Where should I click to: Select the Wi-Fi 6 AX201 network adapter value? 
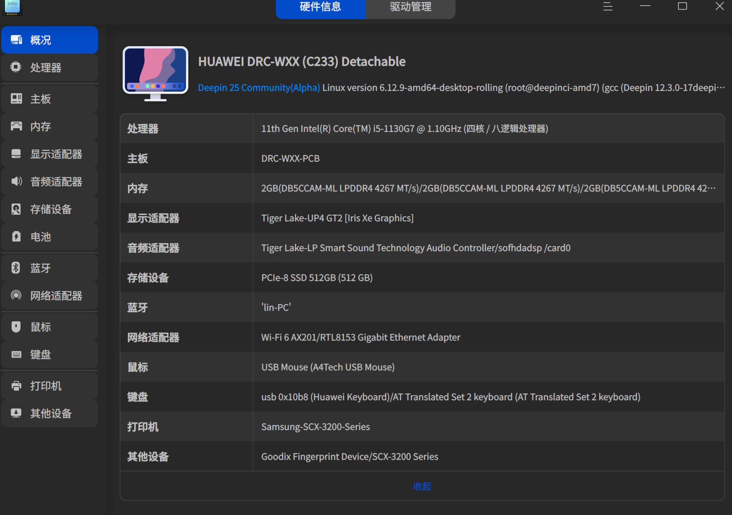coord(361,337)
